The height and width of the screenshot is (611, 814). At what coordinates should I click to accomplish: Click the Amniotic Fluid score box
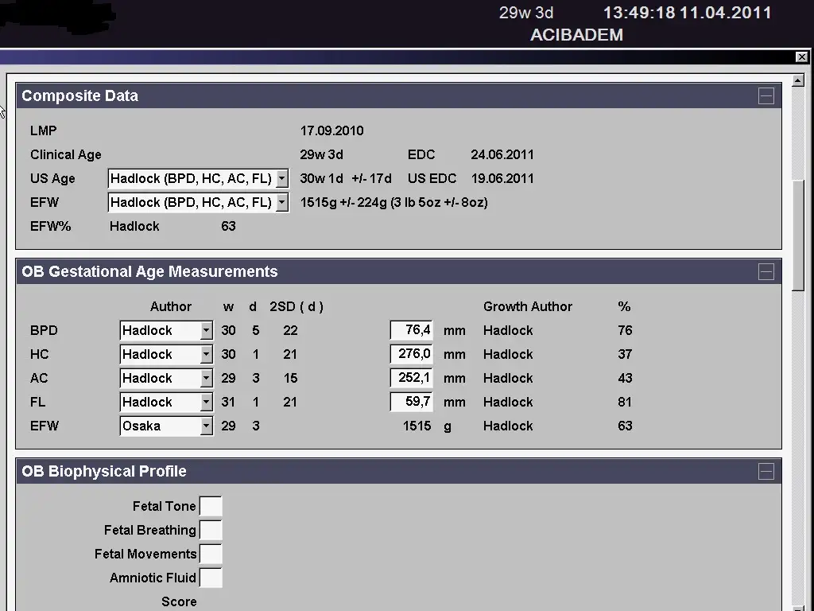tap(211, 578)
